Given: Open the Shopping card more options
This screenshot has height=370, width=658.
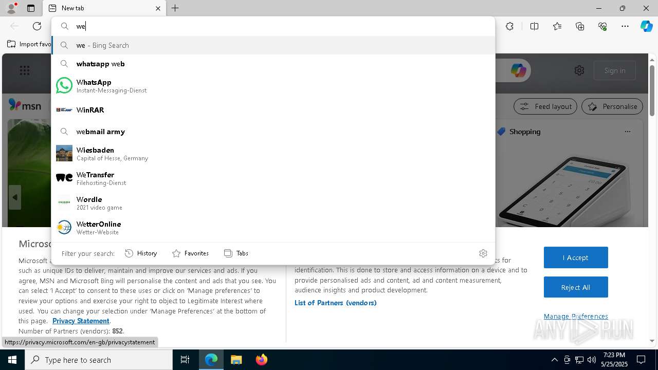Looking at the screenshot, I should (627, 132).
